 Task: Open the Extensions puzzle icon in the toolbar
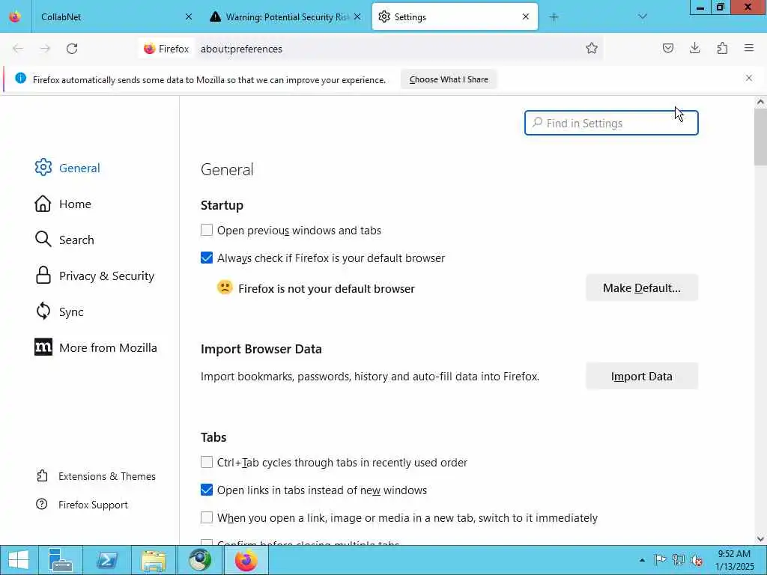click(x=722, y=48)
